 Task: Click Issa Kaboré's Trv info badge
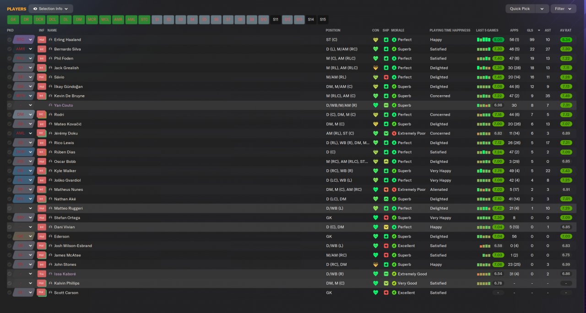42,274
